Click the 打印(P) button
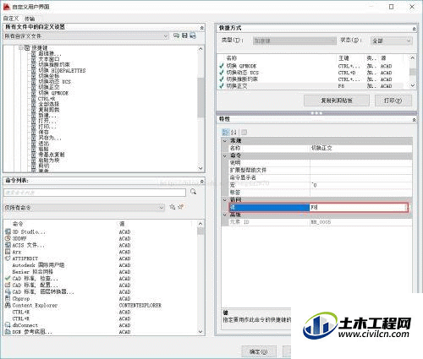This screenshot has width=423, height=359. tap(393, 101)
